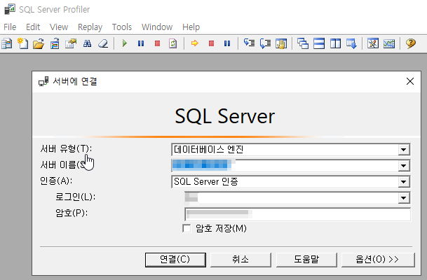Open the Edit menu
Screen dimensions: 427x280
pos(33,27)
